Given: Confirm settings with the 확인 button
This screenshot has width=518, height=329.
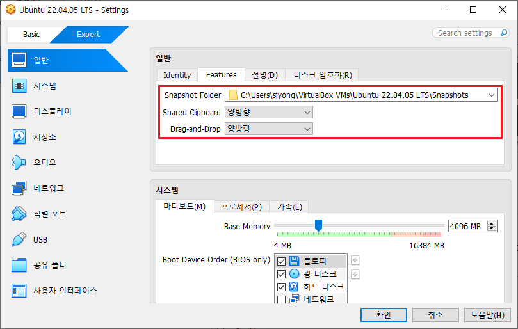Looking at the screenshot, I should tap(384, 315).
